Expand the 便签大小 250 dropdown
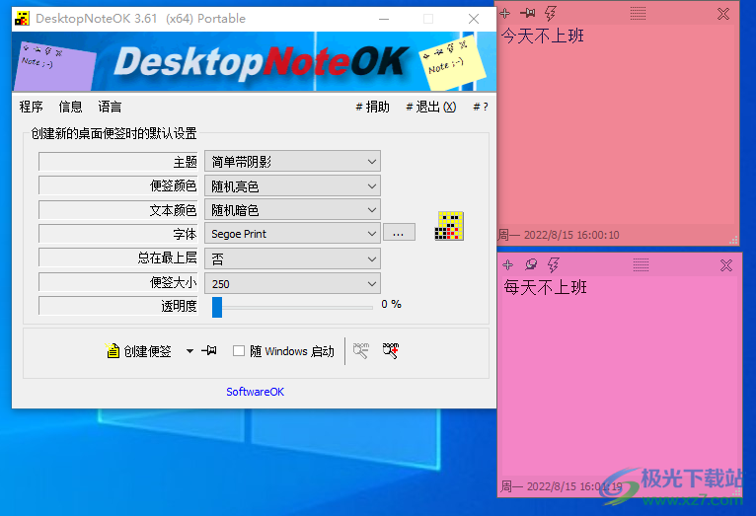 point(292,284)
